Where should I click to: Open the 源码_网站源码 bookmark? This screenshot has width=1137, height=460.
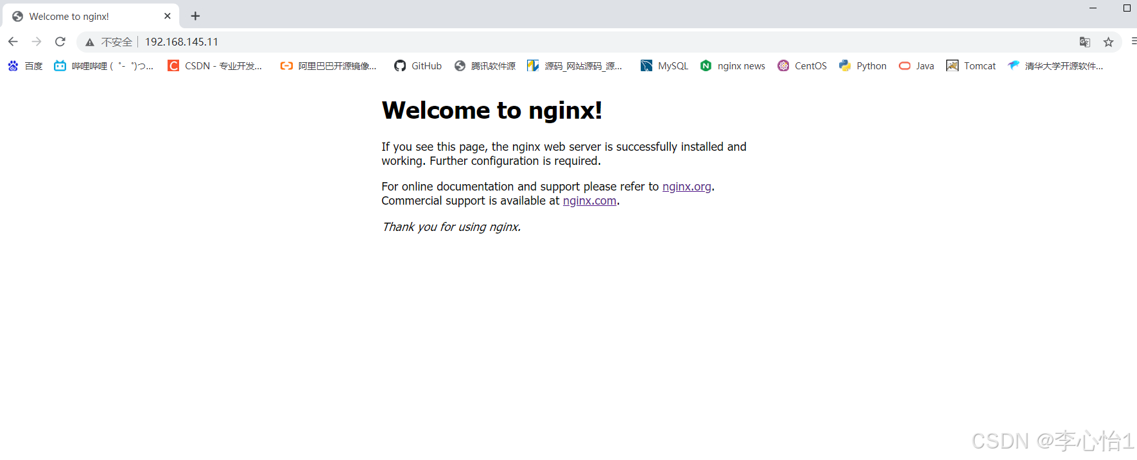[575, 65]
